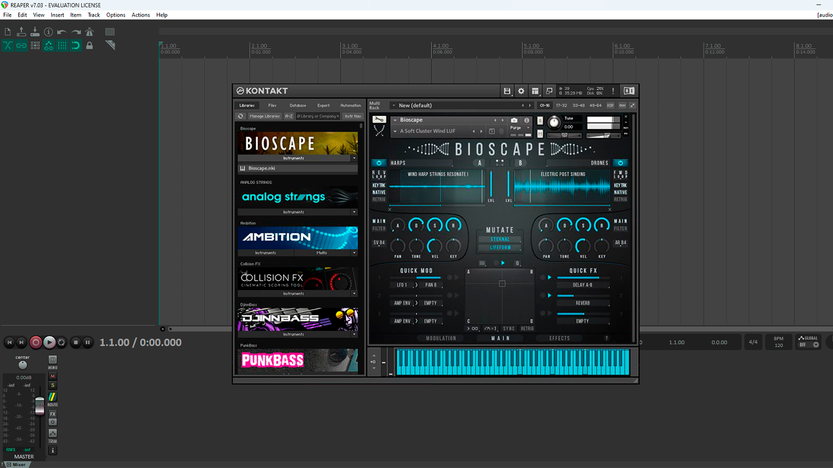Click the BPM 120 tempo field

point(779,342)
